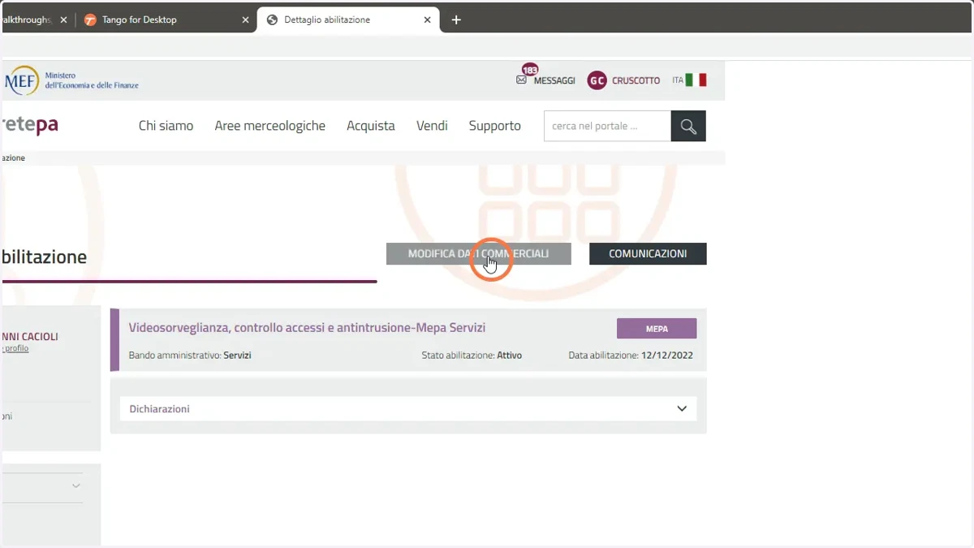Click into the cerca nel portale field
974x548 pixels.
point(607,126)
